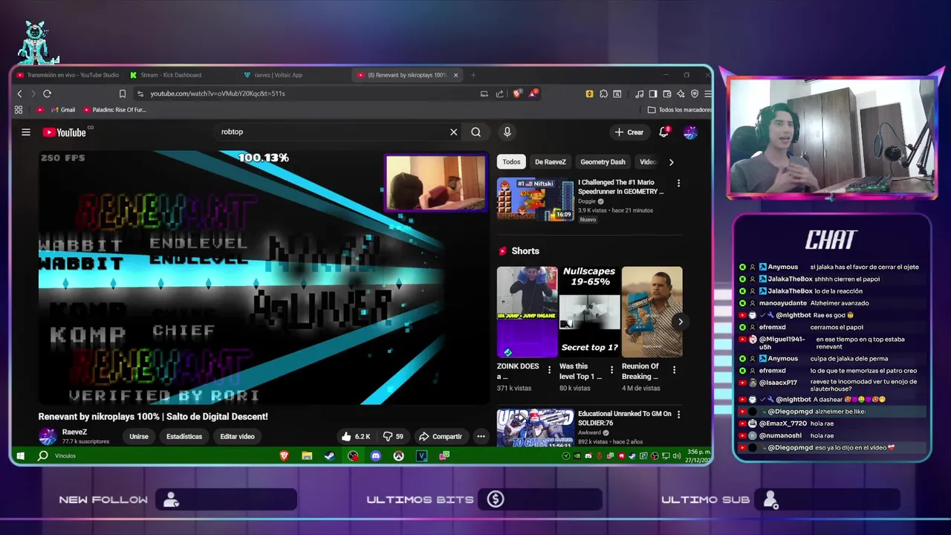Like the video with the thumbs up
951x535 pixels.
tap(355, 436)
